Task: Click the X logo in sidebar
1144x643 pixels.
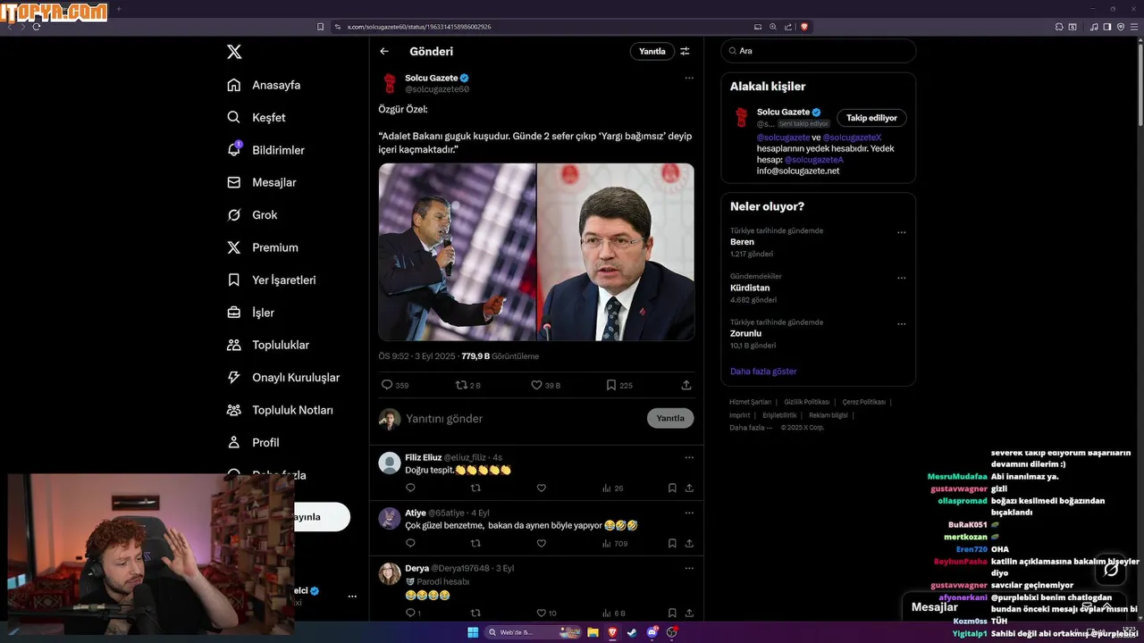Action: 234,52
